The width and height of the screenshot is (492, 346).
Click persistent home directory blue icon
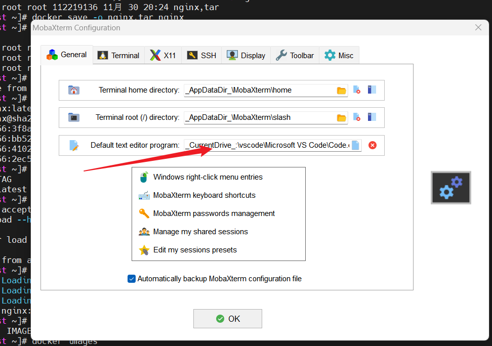click(372, 90)
